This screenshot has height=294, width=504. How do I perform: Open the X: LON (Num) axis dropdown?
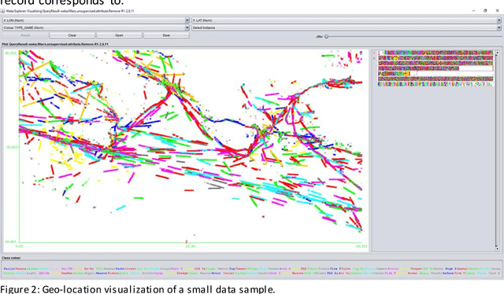[x=96, y=20]
